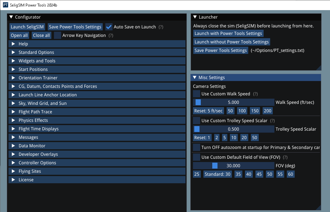This screenshot has width=330, height=212.
Task: Click the FOV (deg) slider
Action: (234, 166)
